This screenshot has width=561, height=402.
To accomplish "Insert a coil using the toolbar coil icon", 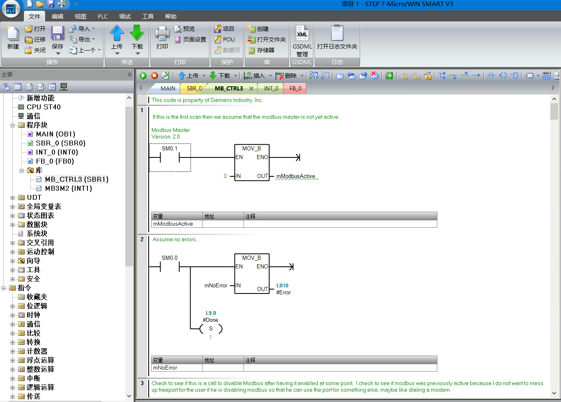I will coord(503,76).
